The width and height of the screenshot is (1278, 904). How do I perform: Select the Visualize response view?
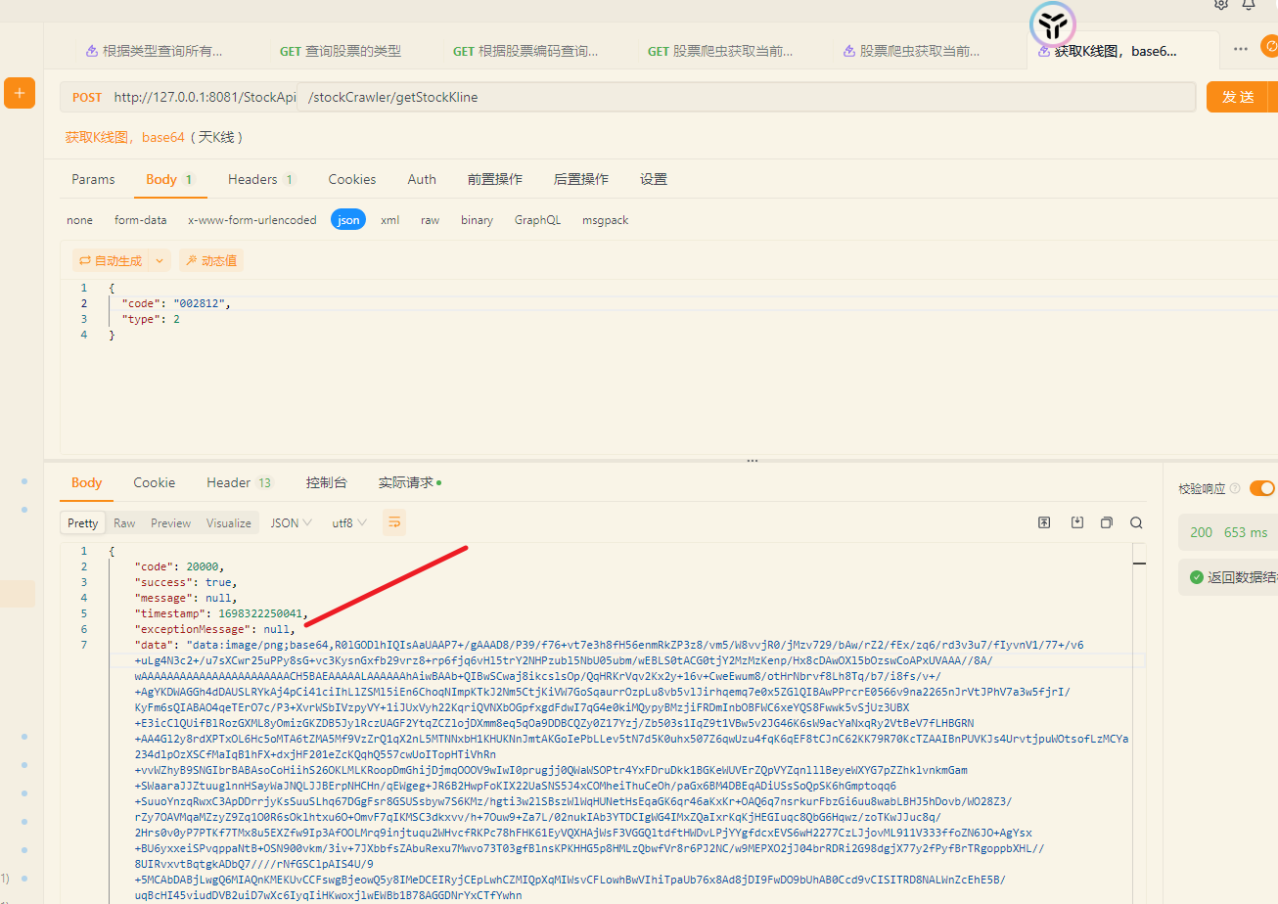click(x=229, y=522)
